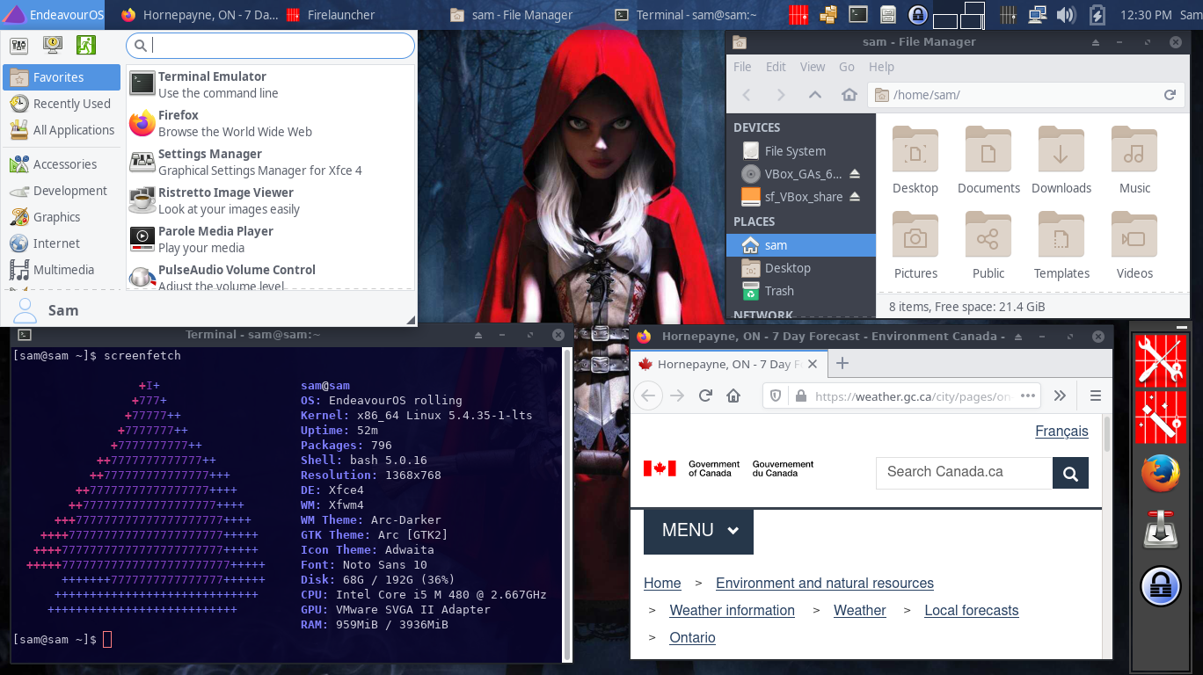Open Firefox page actions (three dots)

[x=1026, y=396]
